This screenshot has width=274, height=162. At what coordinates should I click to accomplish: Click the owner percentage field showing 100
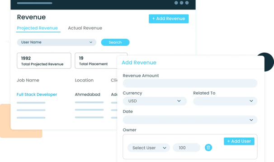[186, 148]
